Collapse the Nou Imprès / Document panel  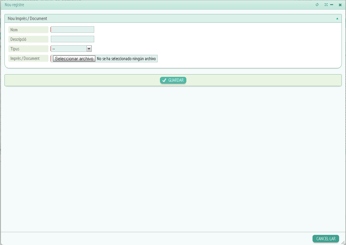(337, 18)
